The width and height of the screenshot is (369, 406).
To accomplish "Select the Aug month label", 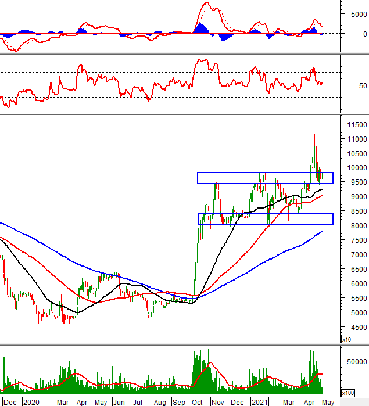I will pos(160,402).
